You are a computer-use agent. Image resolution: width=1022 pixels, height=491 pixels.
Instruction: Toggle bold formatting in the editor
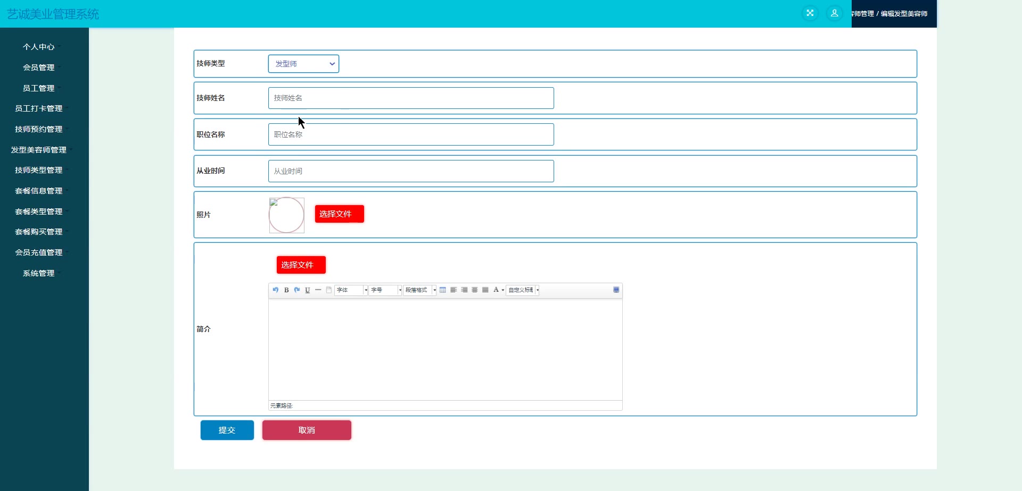pyautogui.click(x=286, y=290)
